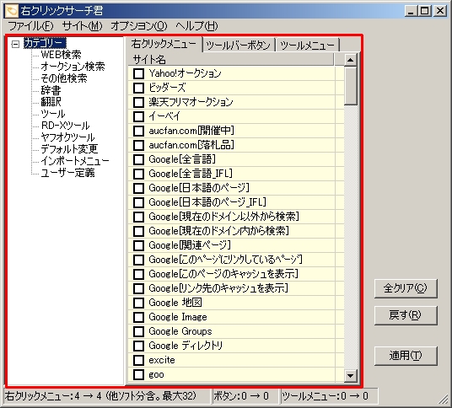This screenshot has height=408, width=452.
Task: Select the オークション検索 category
Action: pos(73,67)
